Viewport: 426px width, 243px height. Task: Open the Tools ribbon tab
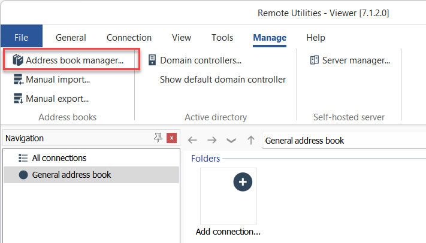pos(222,37)
